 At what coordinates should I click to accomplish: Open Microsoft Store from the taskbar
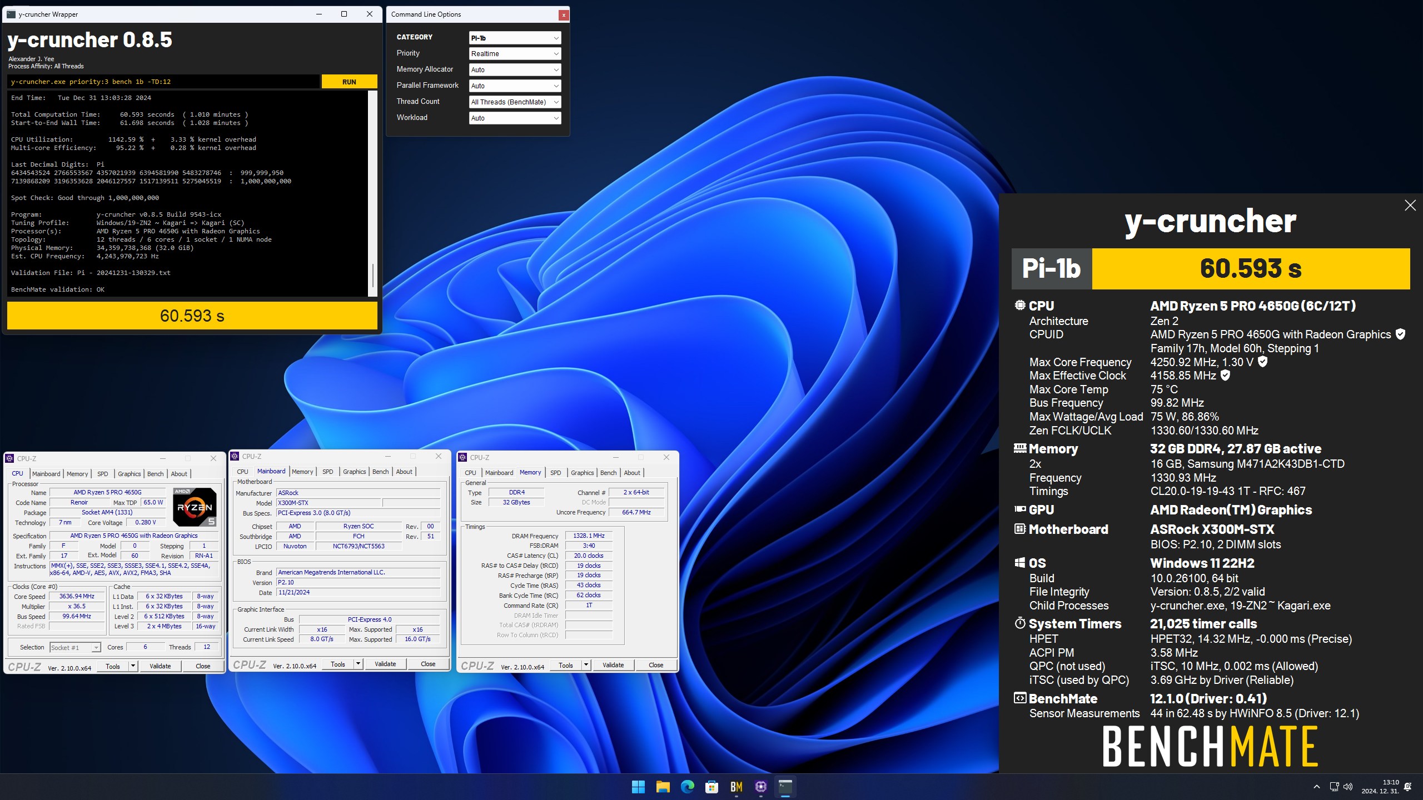click(x=711, y=787)
